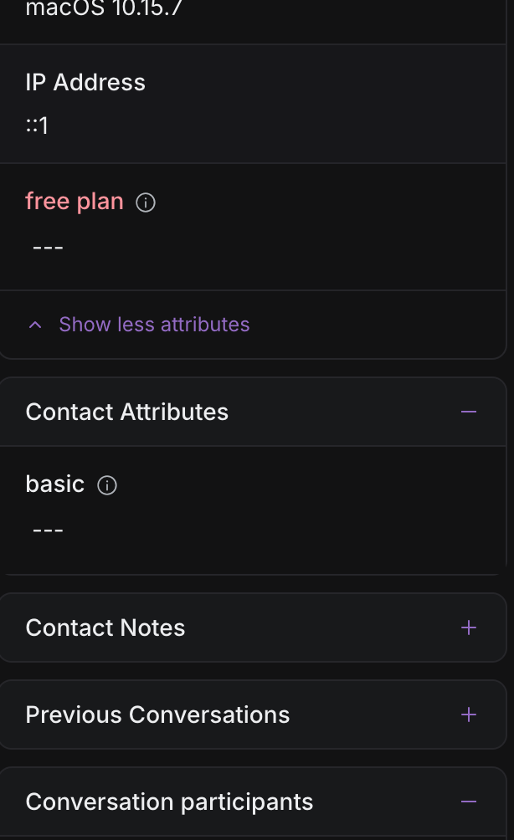Edit the free plan attribute's empty value

(x=48, y=248)
